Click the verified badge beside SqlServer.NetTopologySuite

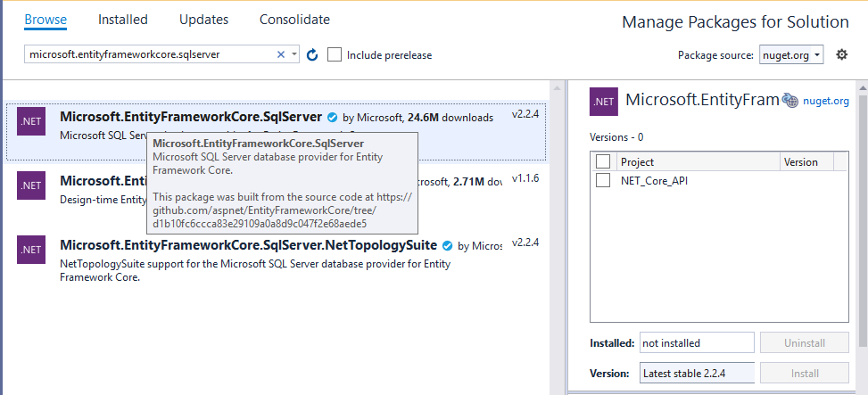(447, 245)
